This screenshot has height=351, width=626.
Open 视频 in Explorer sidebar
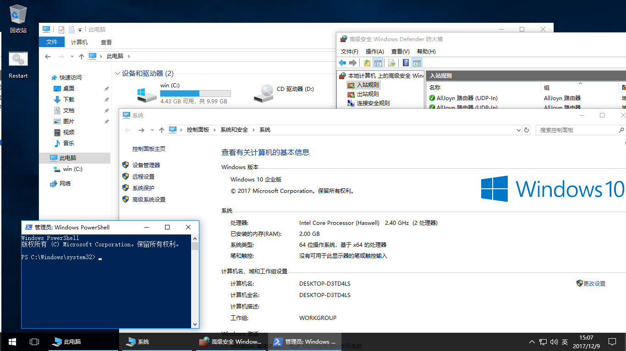[x=64, y=132]
